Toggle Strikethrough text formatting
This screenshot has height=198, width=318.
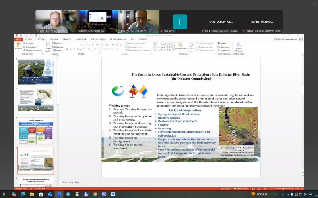coord(81,49)
